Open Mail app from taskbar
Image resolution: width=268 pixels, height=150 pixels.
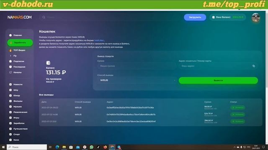point(78,147)
